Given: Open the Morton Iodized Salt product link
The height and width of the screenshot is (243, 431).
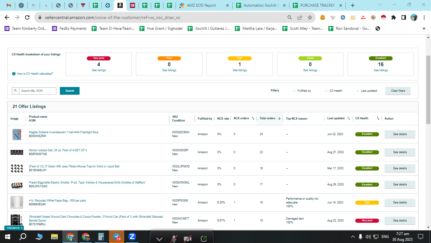Looking at the screenshot, I should pos(58,150).
